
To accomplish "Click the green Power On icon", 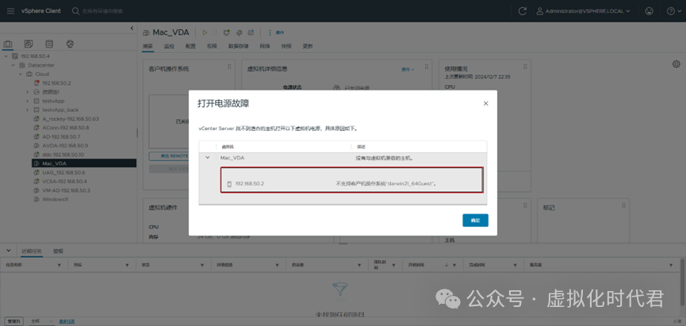I will point(205,33).
